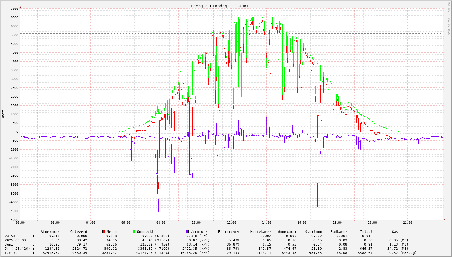
Task: Click the 22:00 time axis label
Action: [x=407, y=223]
